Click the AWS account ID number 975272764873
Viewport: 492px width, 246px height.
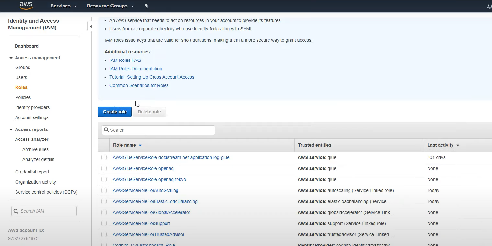tap(23, 238)
